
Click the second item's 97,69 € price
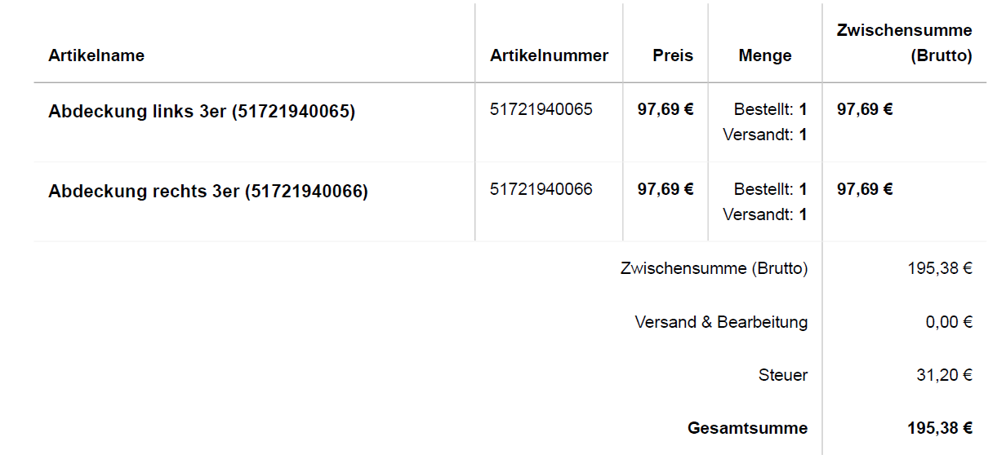(x=665, y=189)
